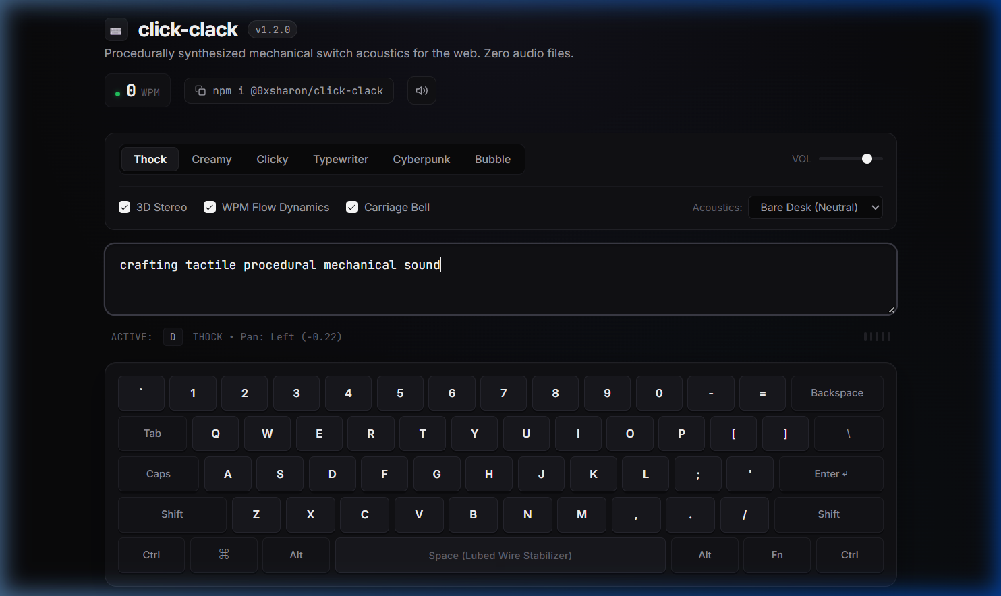Copy the npm install command
The height and width of the screenshot is (596, 1001).
pos(289,90)
